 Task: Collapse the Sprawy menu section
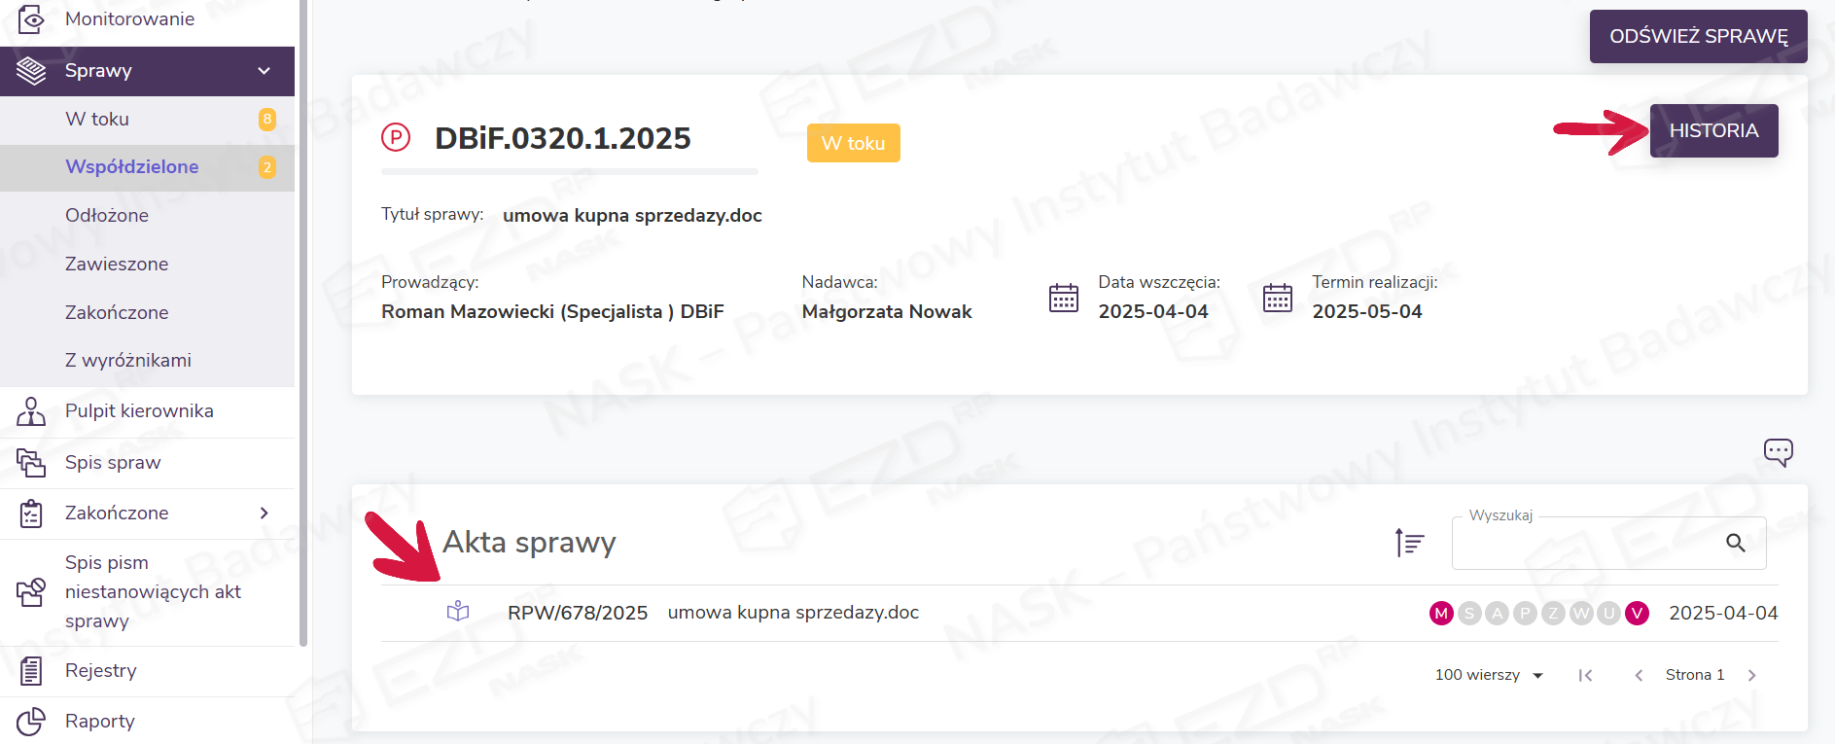pos(264,71)
